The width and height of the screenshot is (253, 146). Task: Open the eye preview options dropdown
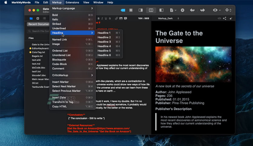(x=217, y=10)
